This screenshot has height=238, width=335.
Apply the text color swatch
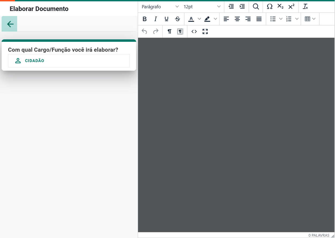point(191,19)
